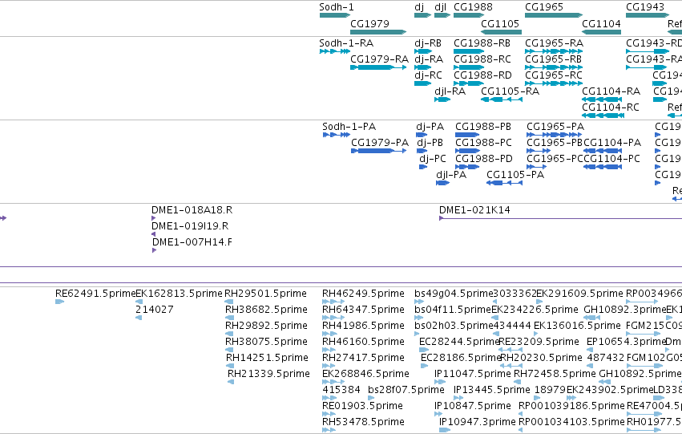Click EST RH38075.5prime
Screen dimensions: 682x434
click(x=266, y=343)
